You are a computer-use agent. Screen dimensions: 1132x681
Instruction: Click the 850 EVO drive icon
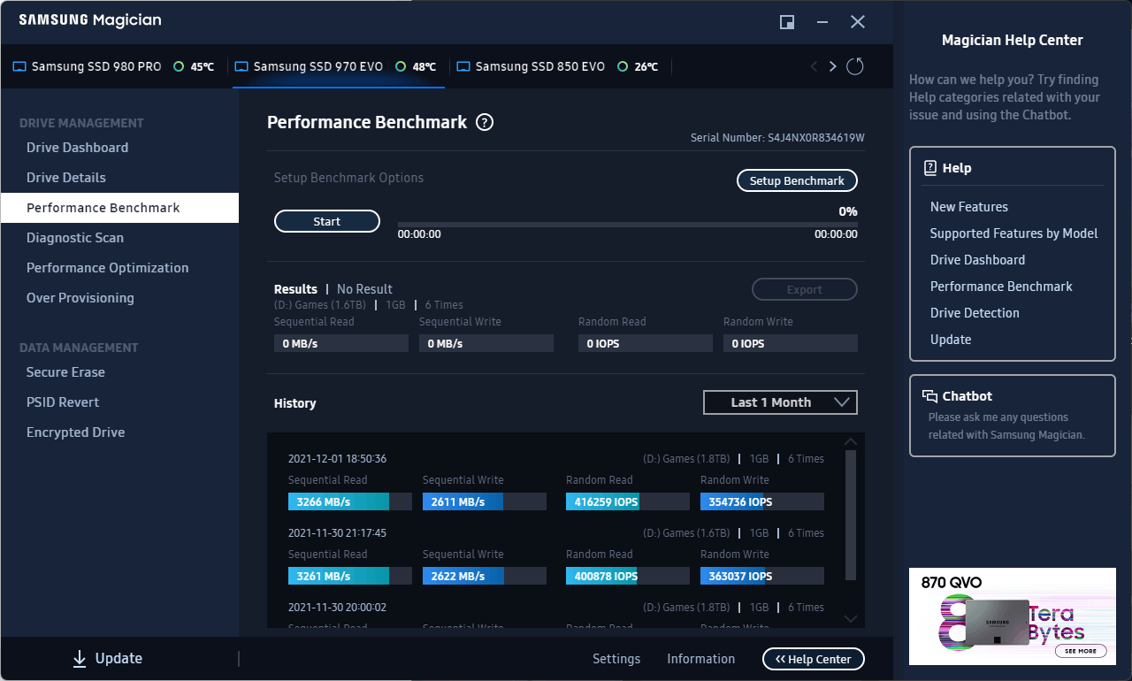pos(463,66)
